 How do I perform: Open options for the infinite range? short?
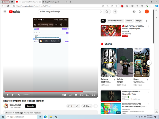(x=131, y=80)
